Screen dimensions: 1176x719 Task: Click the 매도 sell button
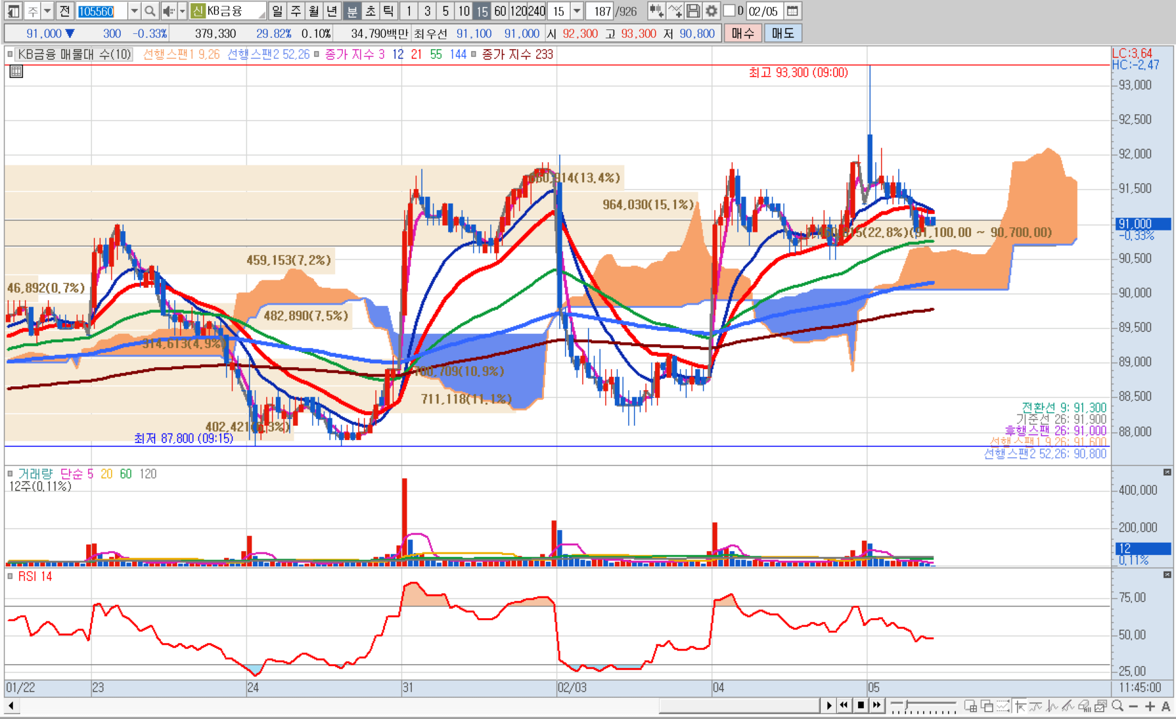[x=783, y=33]
